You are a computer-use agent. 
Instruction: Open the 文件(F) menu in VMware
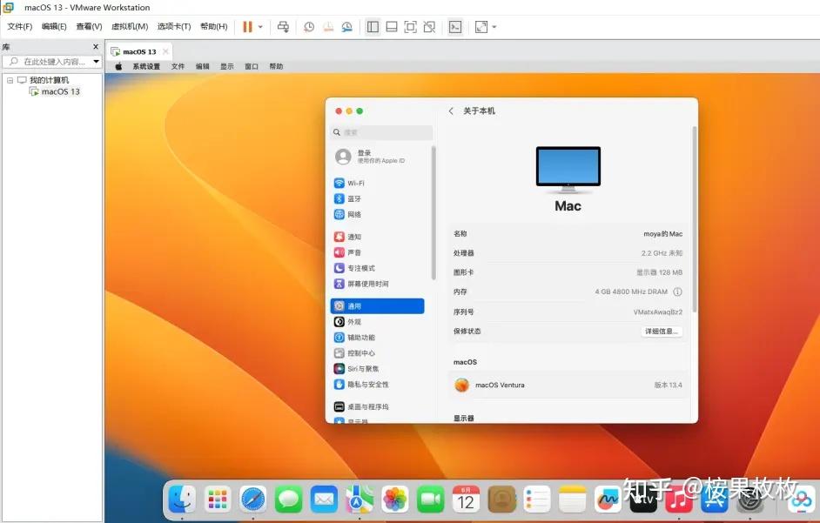point(20,26)
